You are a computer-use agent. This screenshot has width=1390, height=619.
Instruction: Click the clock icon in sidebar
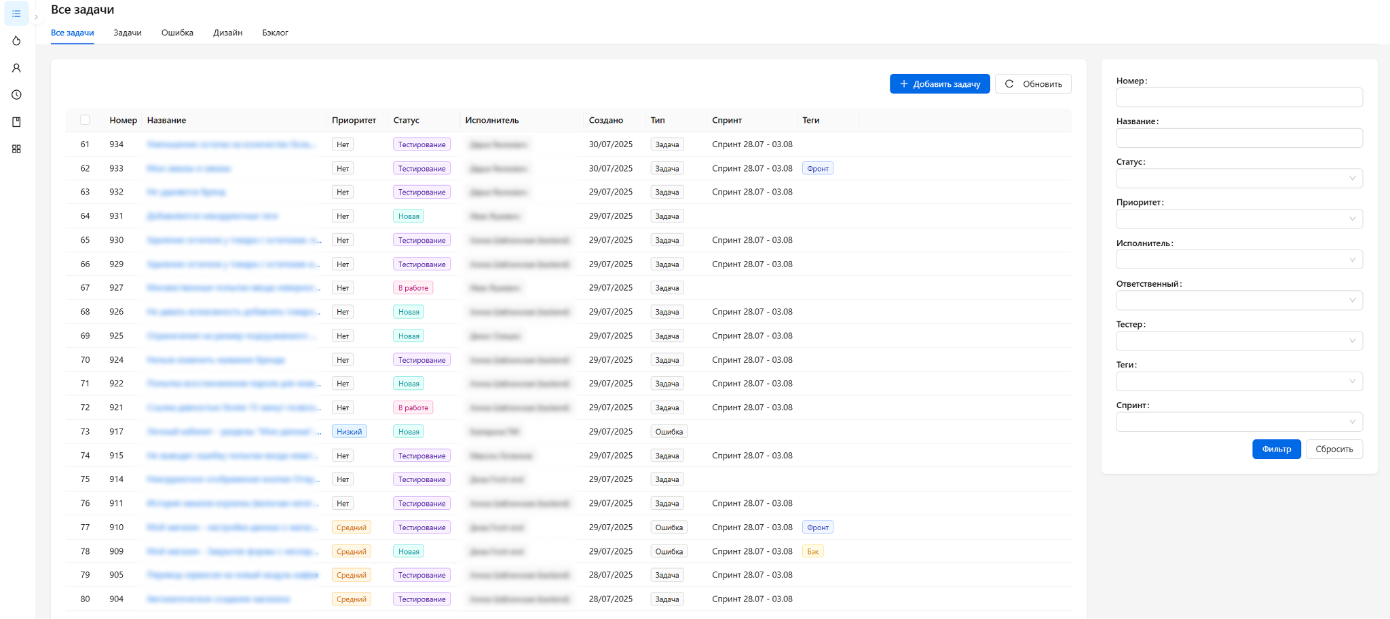pos(16,95)
